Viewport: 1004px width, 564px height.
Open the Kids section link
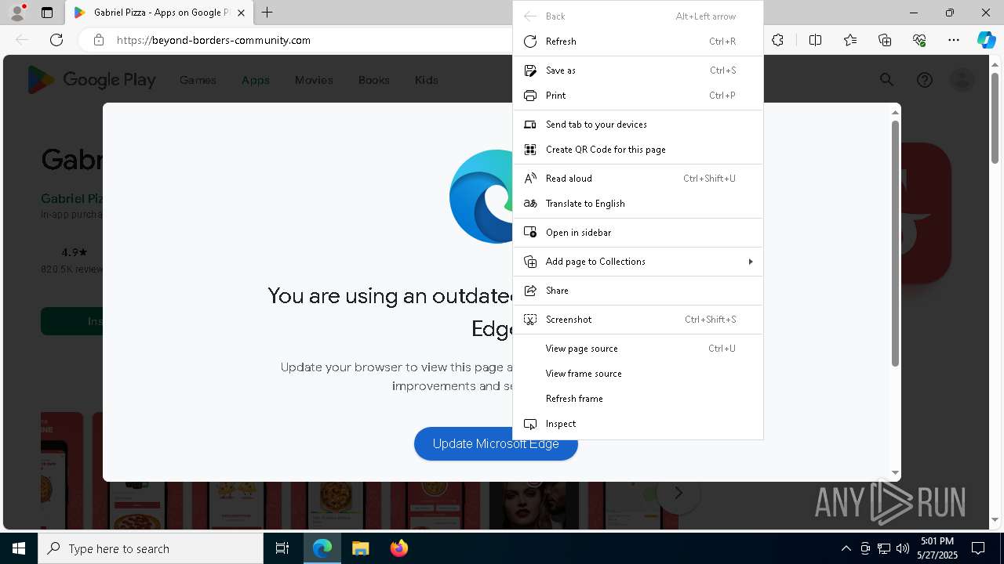[x=426, y=80]
